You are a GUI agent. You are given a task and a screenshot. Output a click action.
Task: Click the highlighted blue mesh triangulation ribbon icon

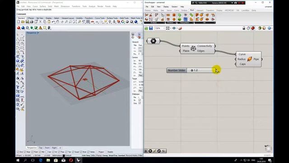(186, 19)
